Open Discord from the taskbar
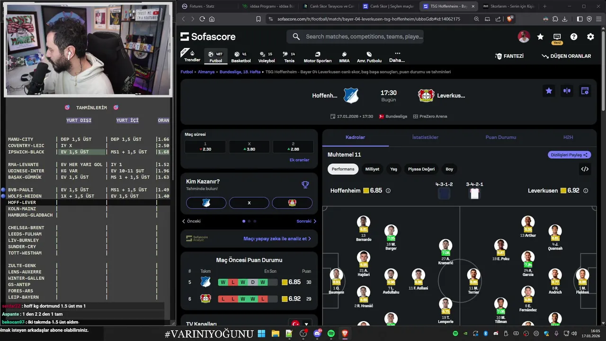The width and height of the screenshot is (606, 341). [317, 333]
